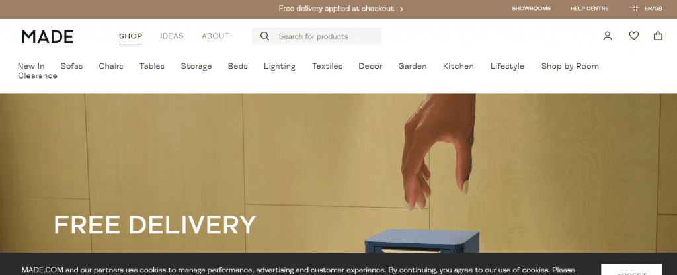Switch to the ABOUT tab
Screen dimensions: 677x275
[x=216, y=36]
